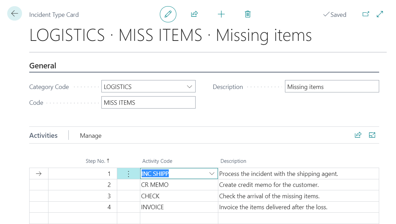
Task: Open the Manage menu
Action: pos(90,136)
